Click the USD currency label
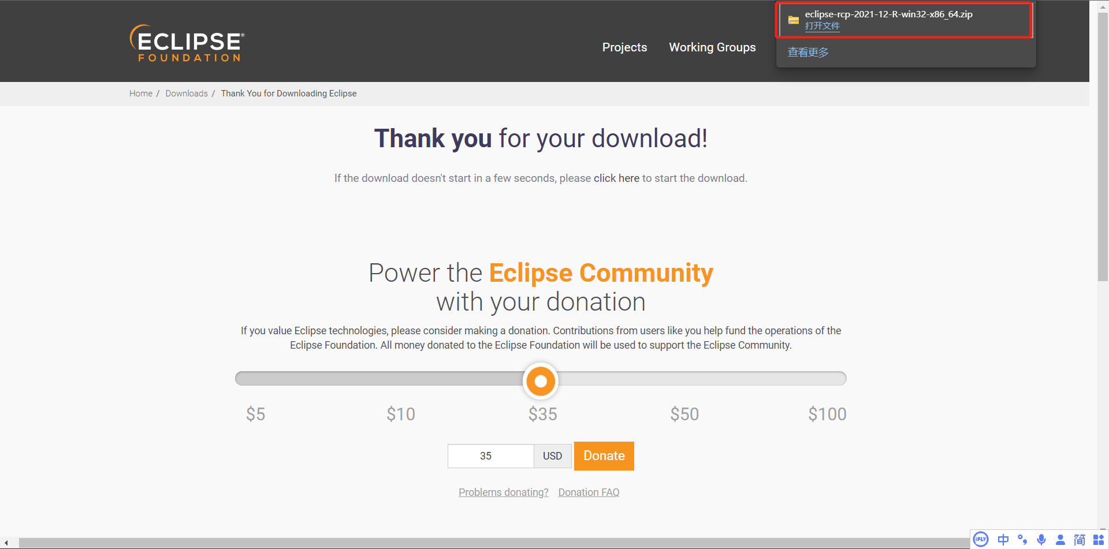The image size is (1109, 549). (x=553, y=456)
